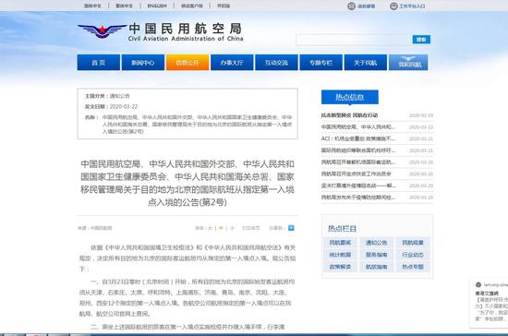508x336 pixels.
Task: Click the 工作平台入口 icon in top bar
Action: (393, 6)
